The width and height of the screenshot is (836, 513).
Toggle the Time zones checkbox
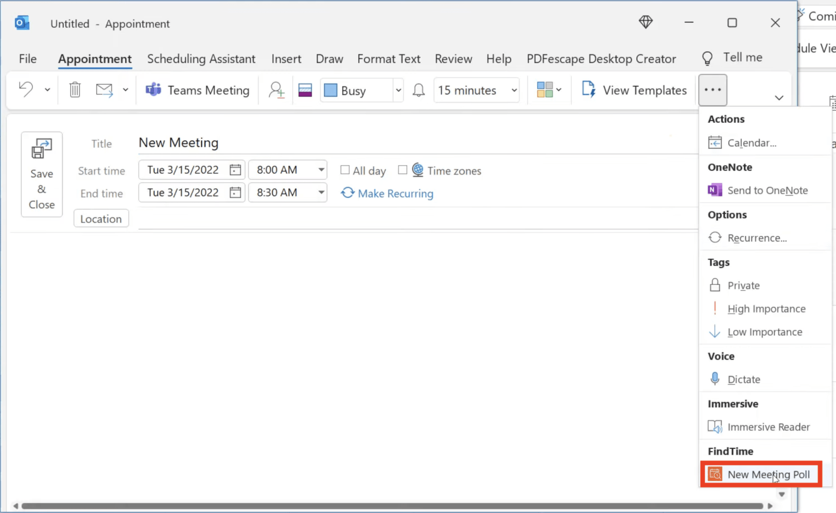(x=403, y=170)
